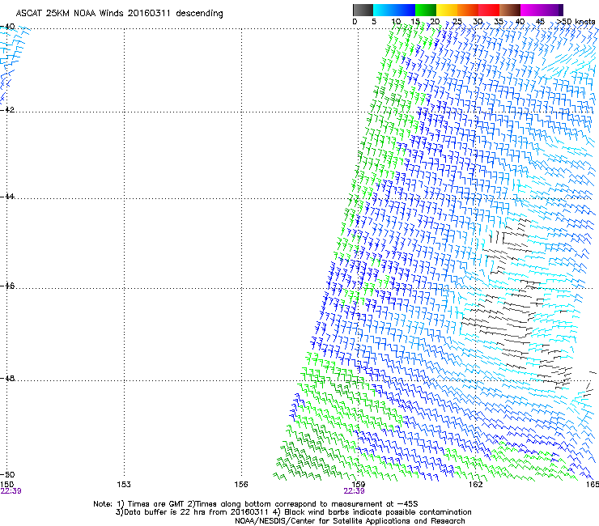Click the '156' longitude label
Image resolution: width=599 pixels, height=526 pixels.
click(x=241, y=485)
